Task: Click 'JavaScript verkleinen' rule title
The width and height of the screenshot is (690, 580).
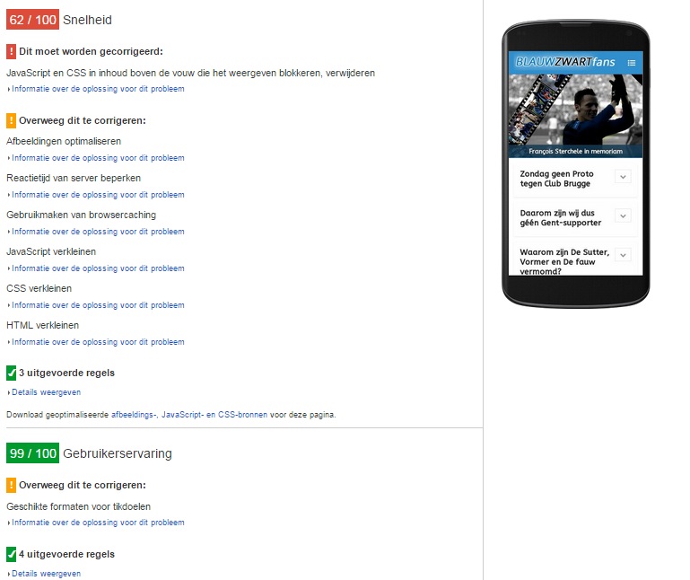Action: [51, 251]
